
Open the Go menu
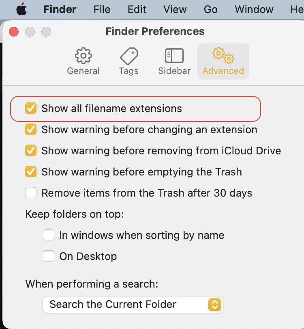tap(210, 9)
